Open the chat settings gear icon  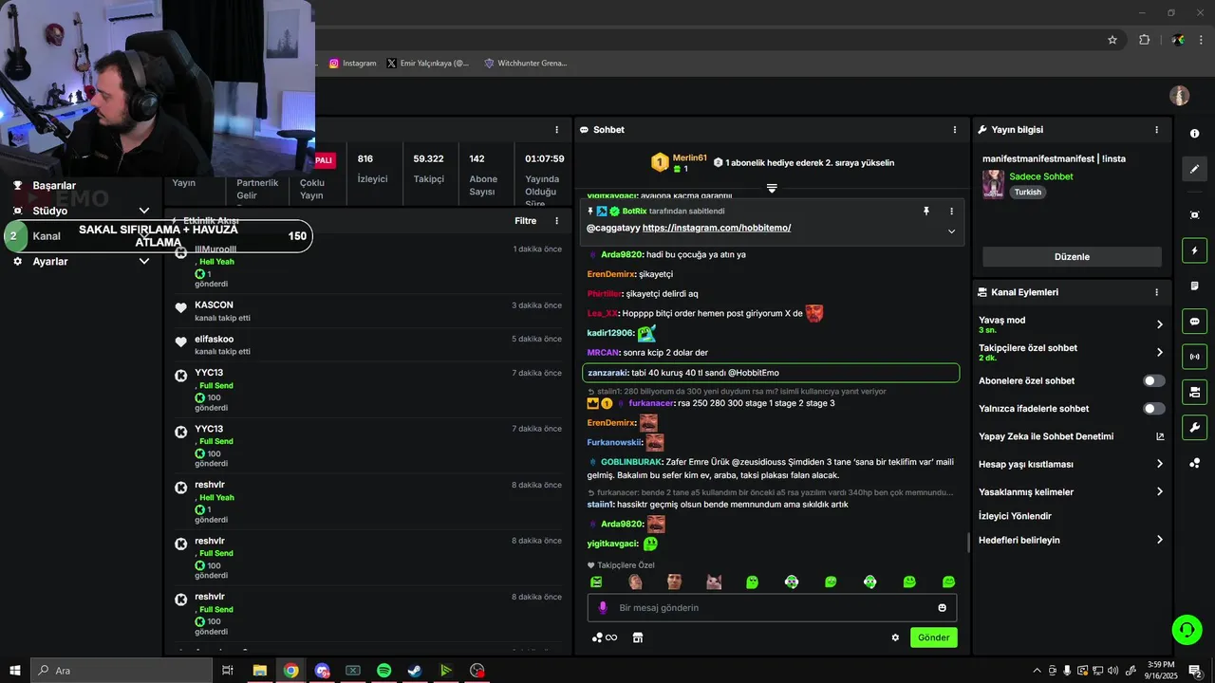click(895, 637)
